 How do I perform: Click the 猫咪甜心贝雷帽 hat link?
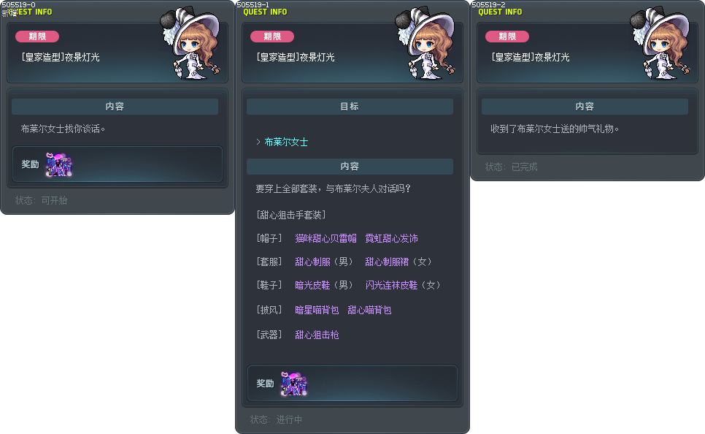(325, 238)
